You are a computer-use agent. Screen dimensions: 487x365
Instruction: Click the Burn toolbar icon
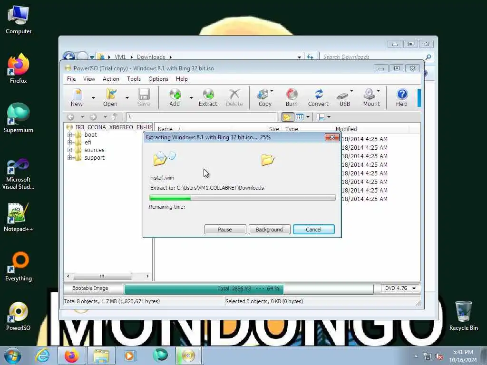tap(292, 97)
